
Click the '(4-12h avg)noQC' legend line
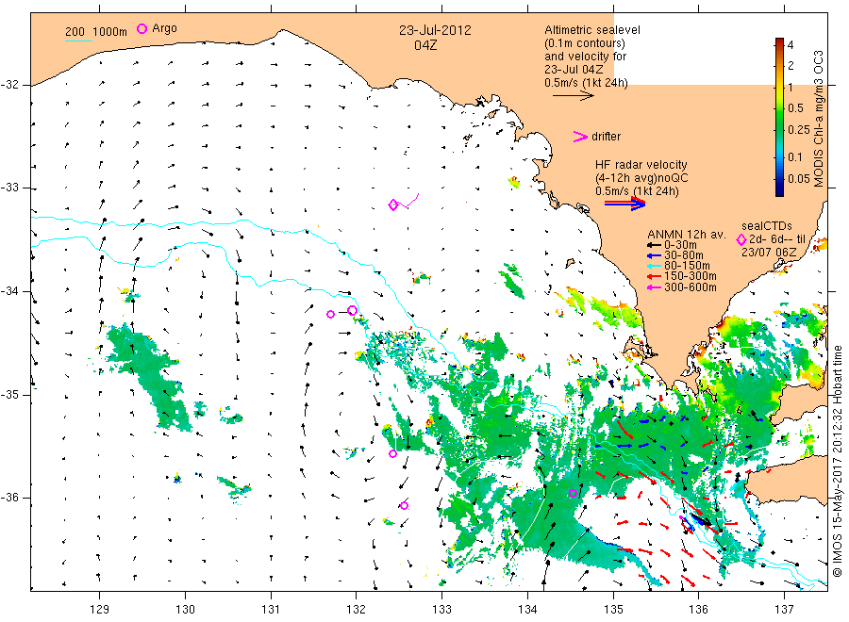click(641, 178)
